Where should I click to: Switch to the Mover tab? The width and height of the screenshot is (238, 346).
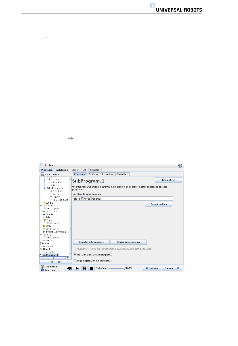[75, 170]
